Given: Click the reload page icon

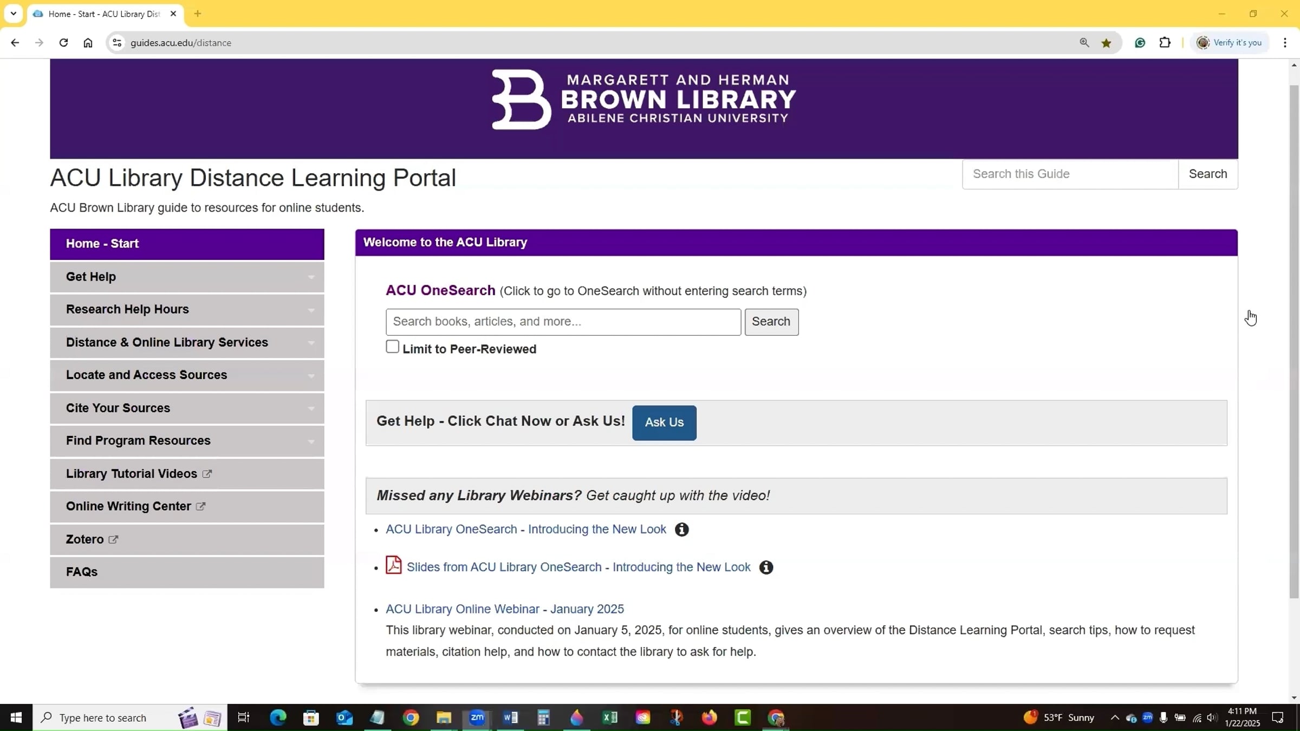Looking at the screenshot, I should [63, 42].
